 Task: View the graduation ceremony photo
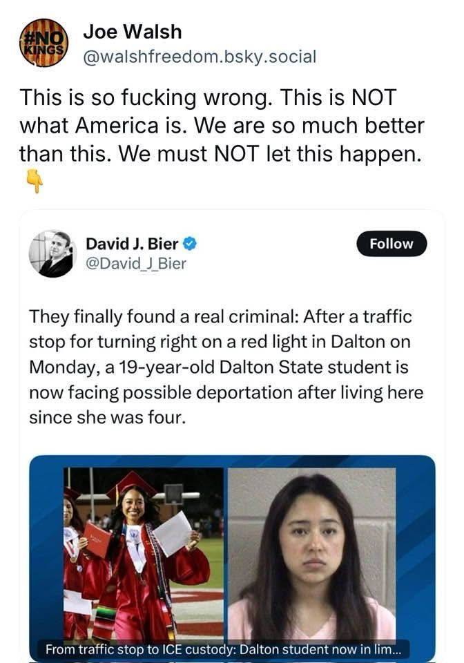click(143, 554)
